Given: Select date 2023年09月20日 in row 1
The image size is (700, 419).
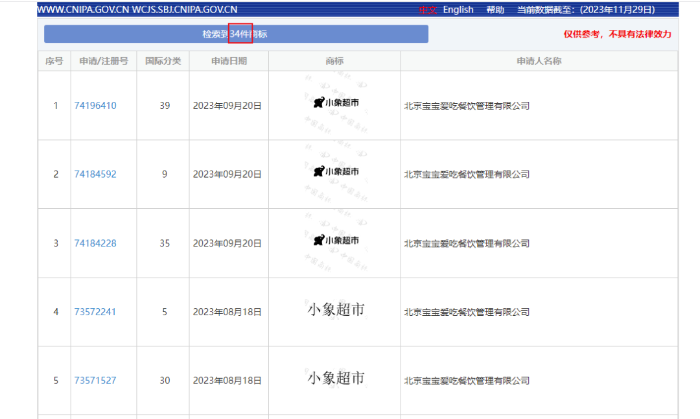Looking at the screenshot, I should (x=227, y=106).
